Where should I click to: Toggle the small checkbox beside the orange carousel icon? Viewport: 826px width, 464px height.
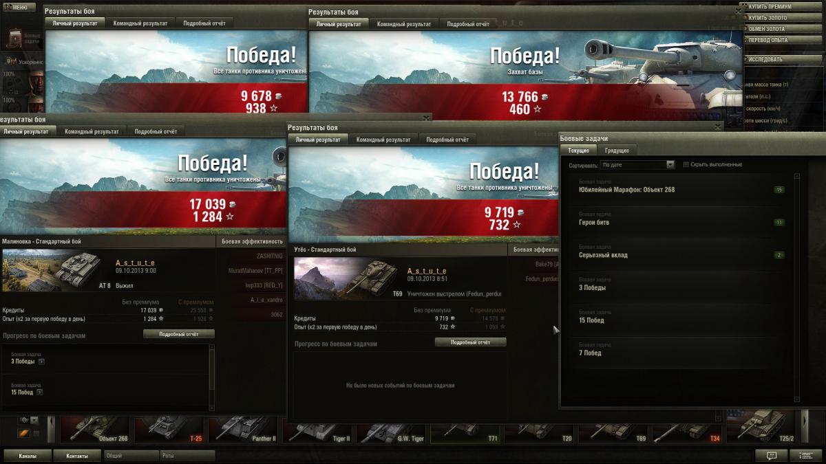point(35,433)
